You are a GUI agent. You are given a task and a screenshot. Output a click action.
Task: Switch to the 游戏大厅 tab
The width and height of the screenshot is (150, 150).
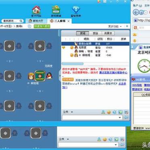(36, 21)
